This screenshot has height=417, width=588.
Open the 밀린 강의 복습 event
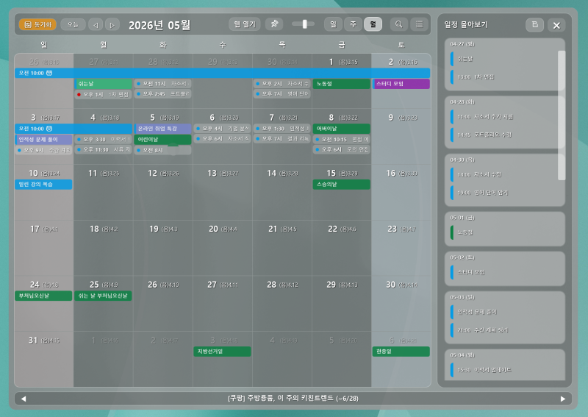coord(43,185)
